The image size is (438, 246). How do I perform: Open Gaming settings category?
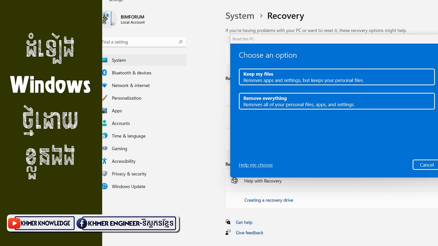[x=144, y=149]
